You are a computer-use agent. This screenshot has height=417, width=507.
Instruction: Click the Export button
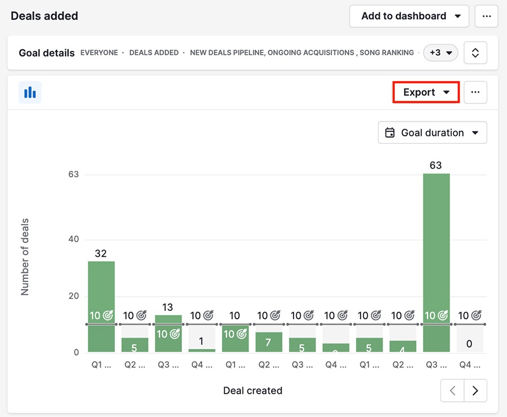(x=419, y=92)
